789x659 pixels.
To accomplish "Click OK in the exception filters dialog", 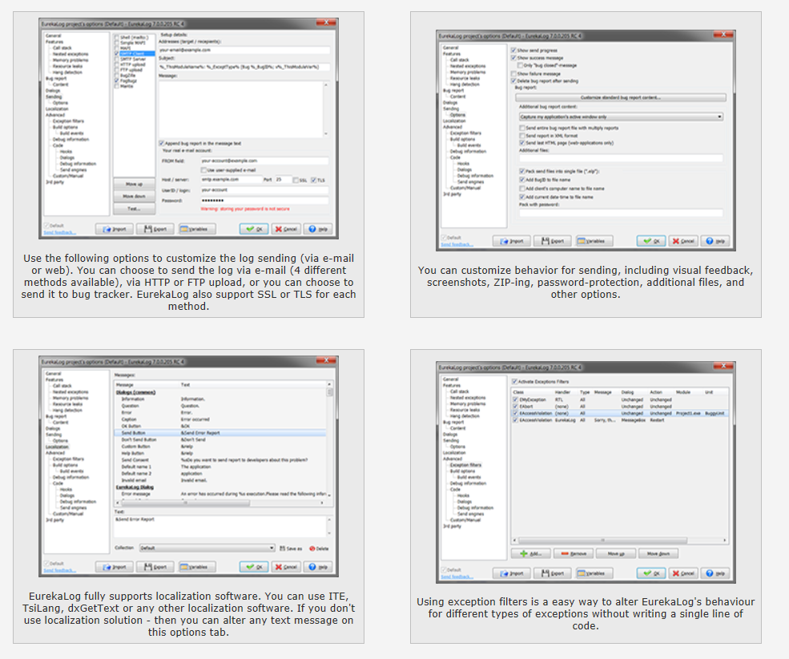I will click(x=652, y=573).
